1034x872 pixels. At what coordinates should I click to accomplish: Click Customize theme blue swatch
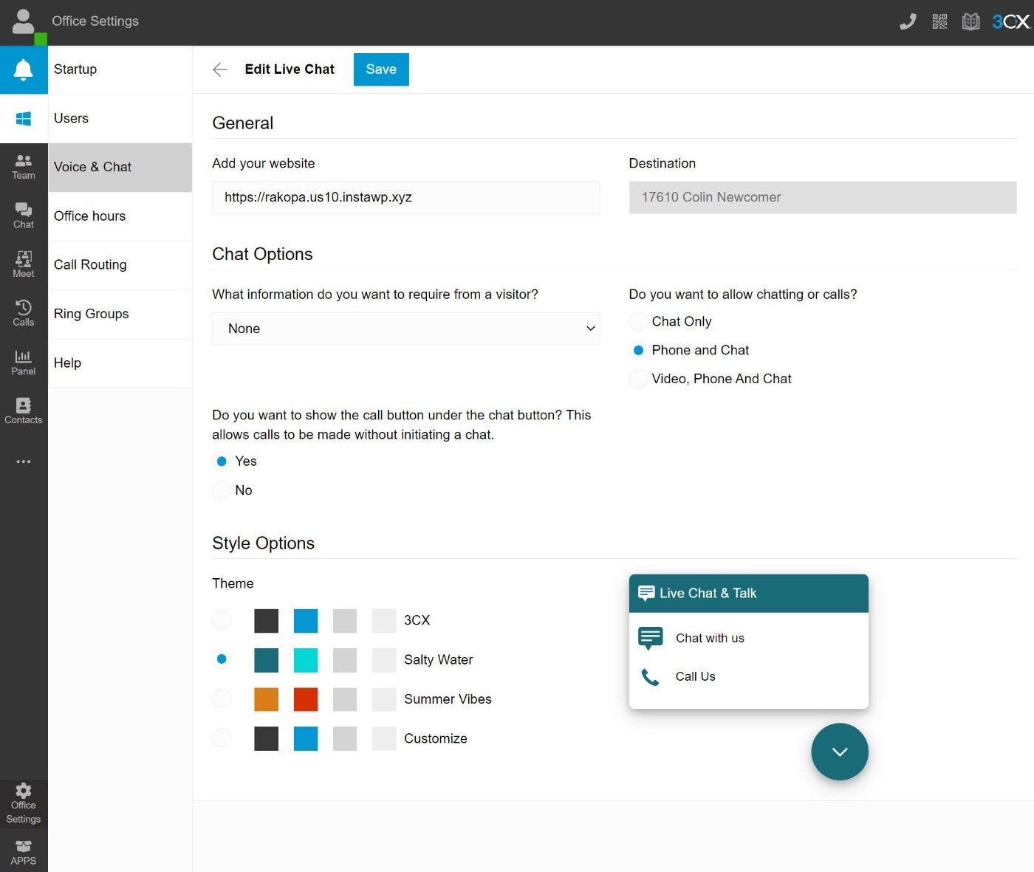pos(306,738)
